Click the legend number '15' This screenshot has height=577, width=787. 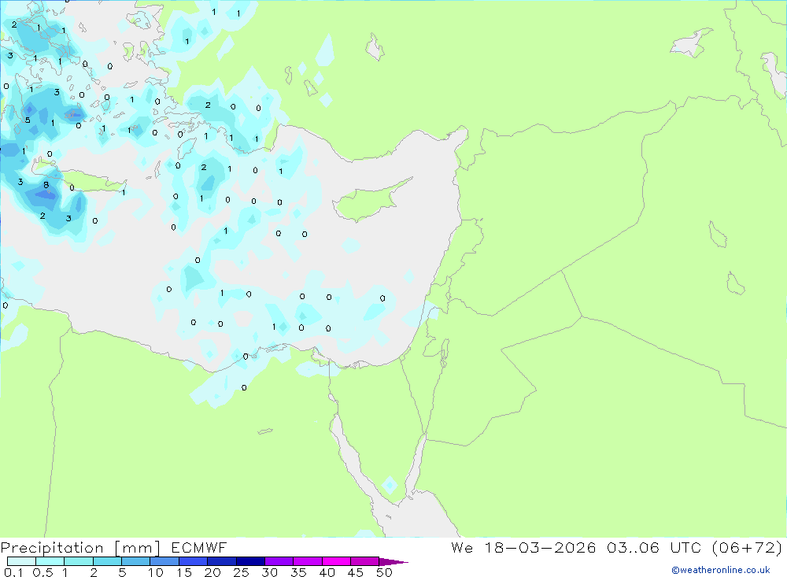184,572
